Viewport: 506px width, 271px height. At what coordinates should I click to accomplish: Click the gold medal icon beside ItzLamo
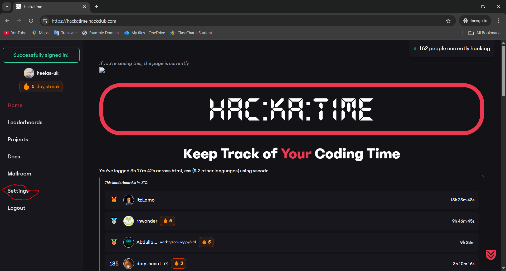click(x=114, y=200)
